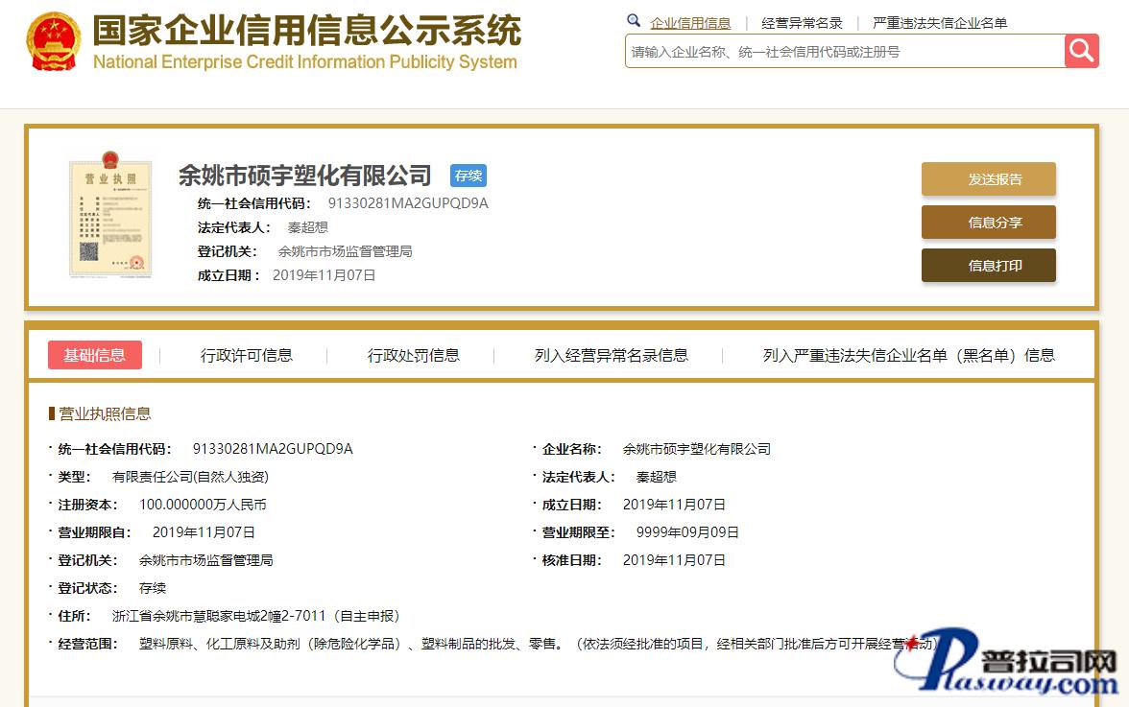Open the 列入严重违法失信企业名单（黑名单）信息 tab
This screenshot has width=1129, height=707.
[908, 355]
